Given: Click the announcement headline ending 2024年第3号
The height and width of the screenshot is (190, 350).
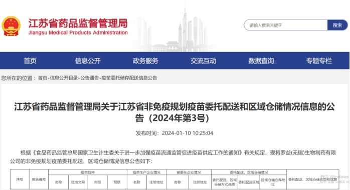Looking at the screenshot, I should point(175,112).
